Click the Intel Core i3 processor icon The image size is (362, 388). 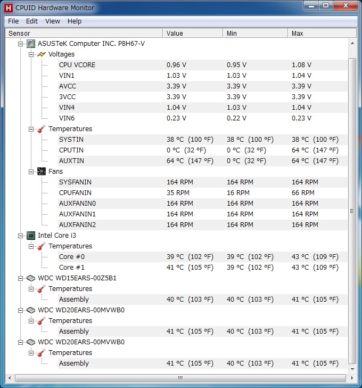(x=31, y=236)
